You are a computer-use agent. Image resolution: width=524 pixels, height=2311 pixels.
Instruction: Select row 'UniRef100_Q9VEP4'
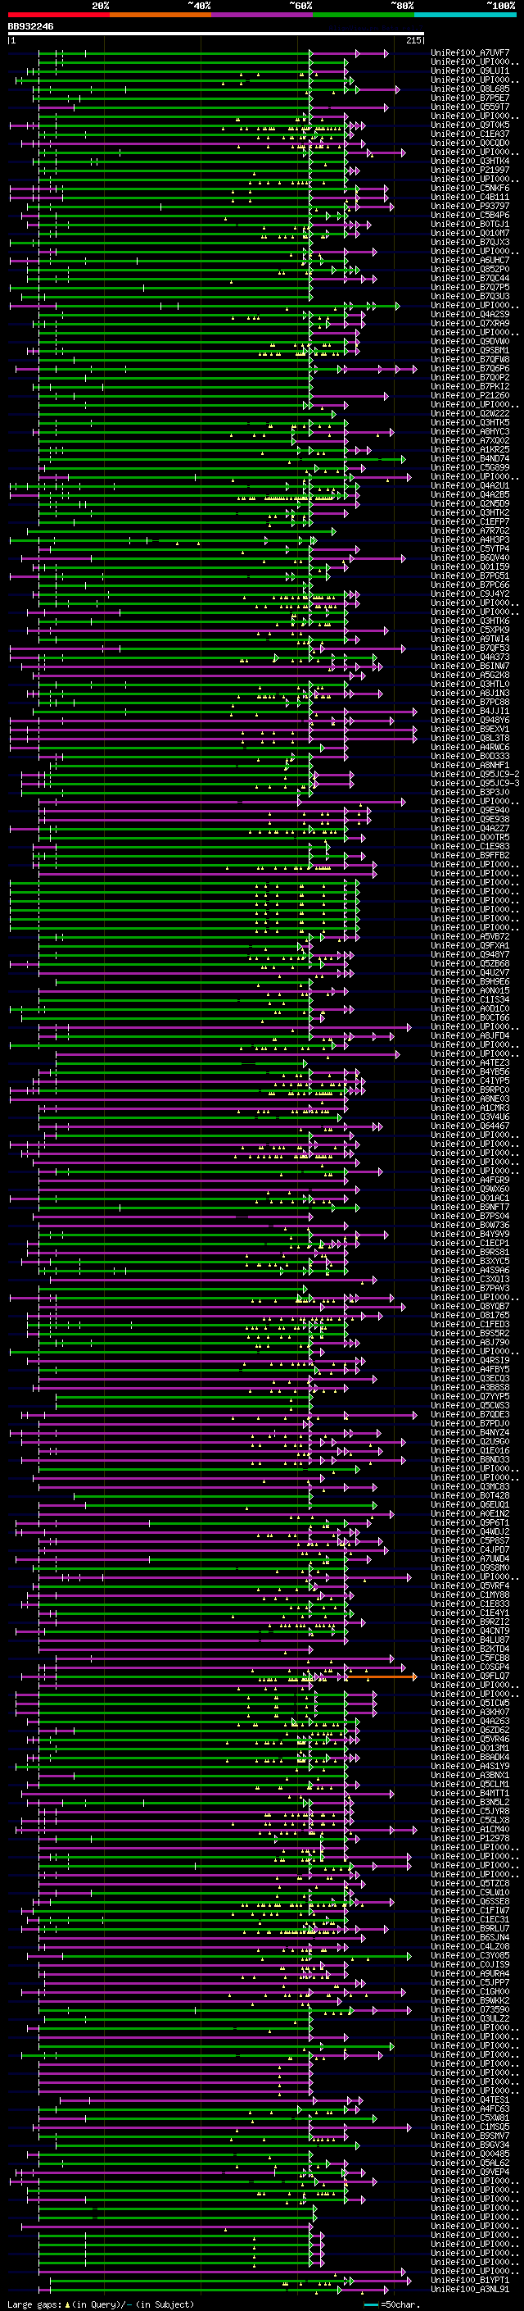(x=470, y=2172)
